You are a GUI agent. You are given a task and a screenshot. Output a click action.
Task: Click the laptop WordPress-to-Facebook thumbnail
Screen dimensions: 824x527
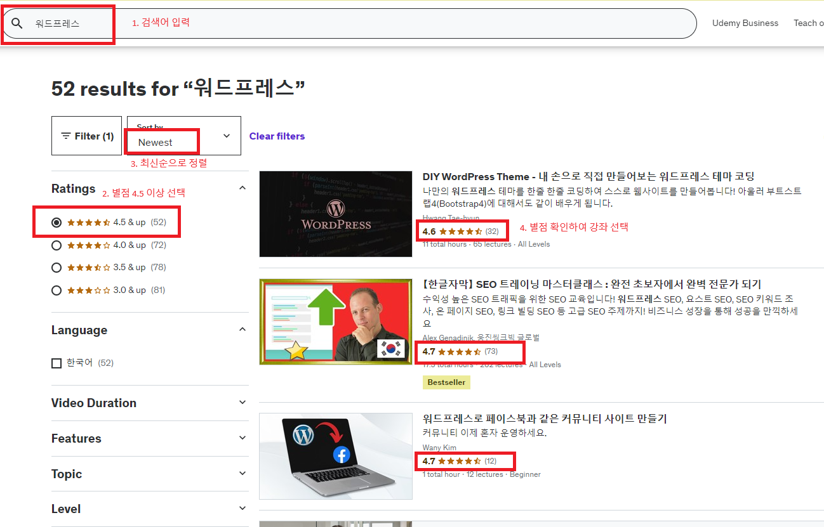point(336,456)
